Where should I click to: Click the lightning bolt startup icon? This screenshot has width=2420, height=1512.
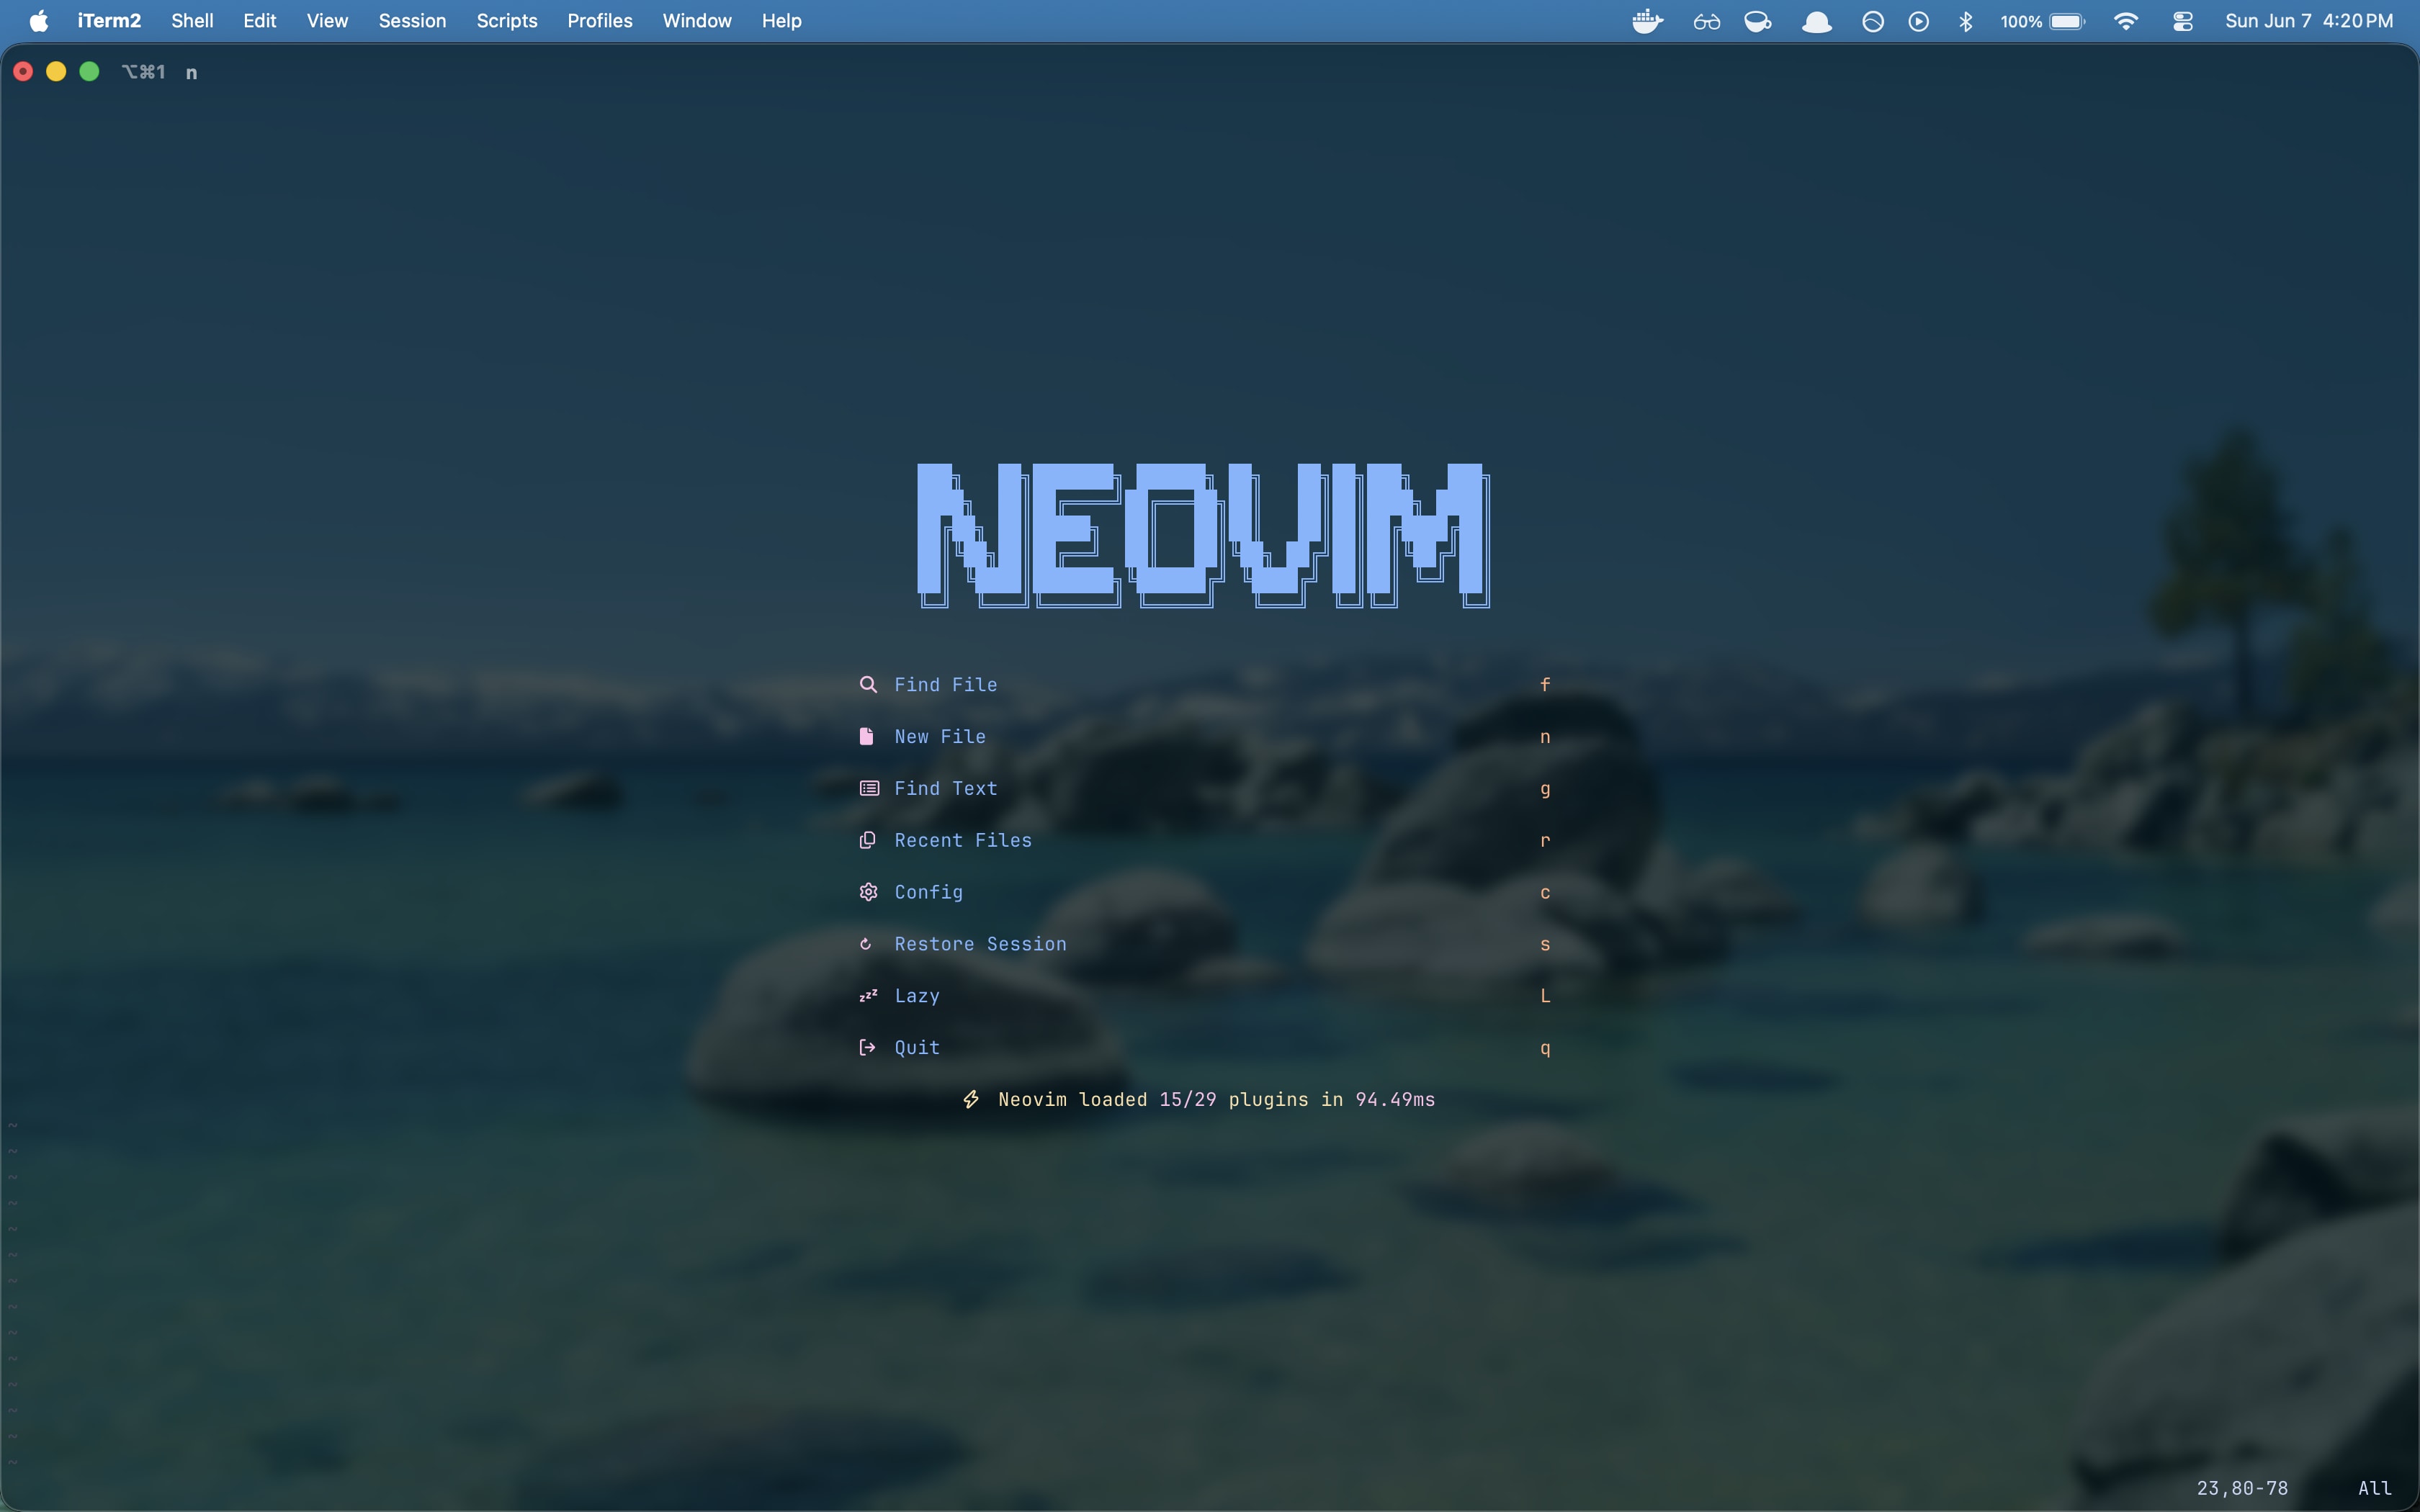pos(971,1099)
